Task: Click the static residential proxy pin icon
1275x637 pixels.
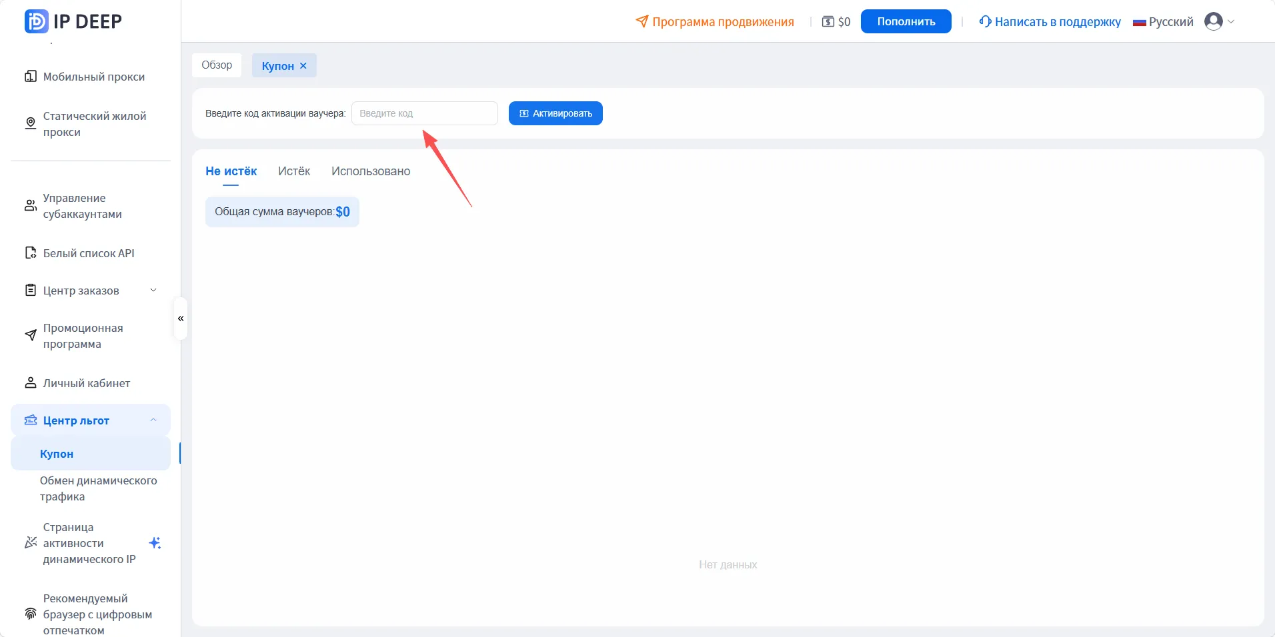Action: tap(31, 123)
